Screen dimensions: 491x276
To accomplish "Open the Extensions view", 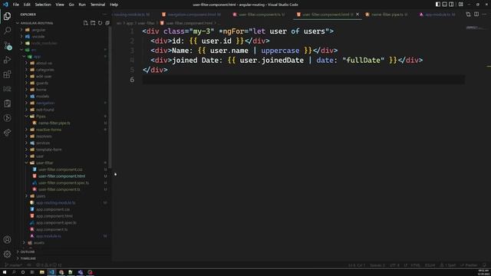I will pos(7,74).
